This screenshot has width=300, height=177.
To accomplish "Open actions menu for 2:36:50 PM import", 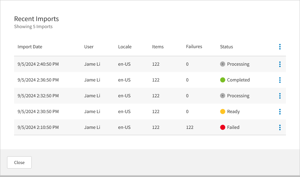I will [x=280, y=80].
